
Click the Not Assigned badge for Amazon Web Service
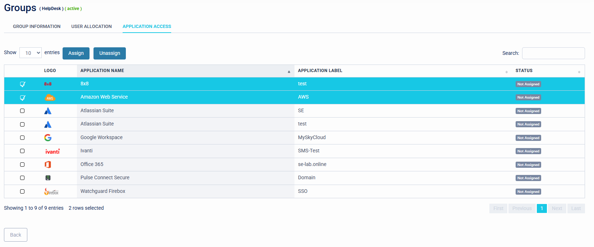click(x=528, y=98)
